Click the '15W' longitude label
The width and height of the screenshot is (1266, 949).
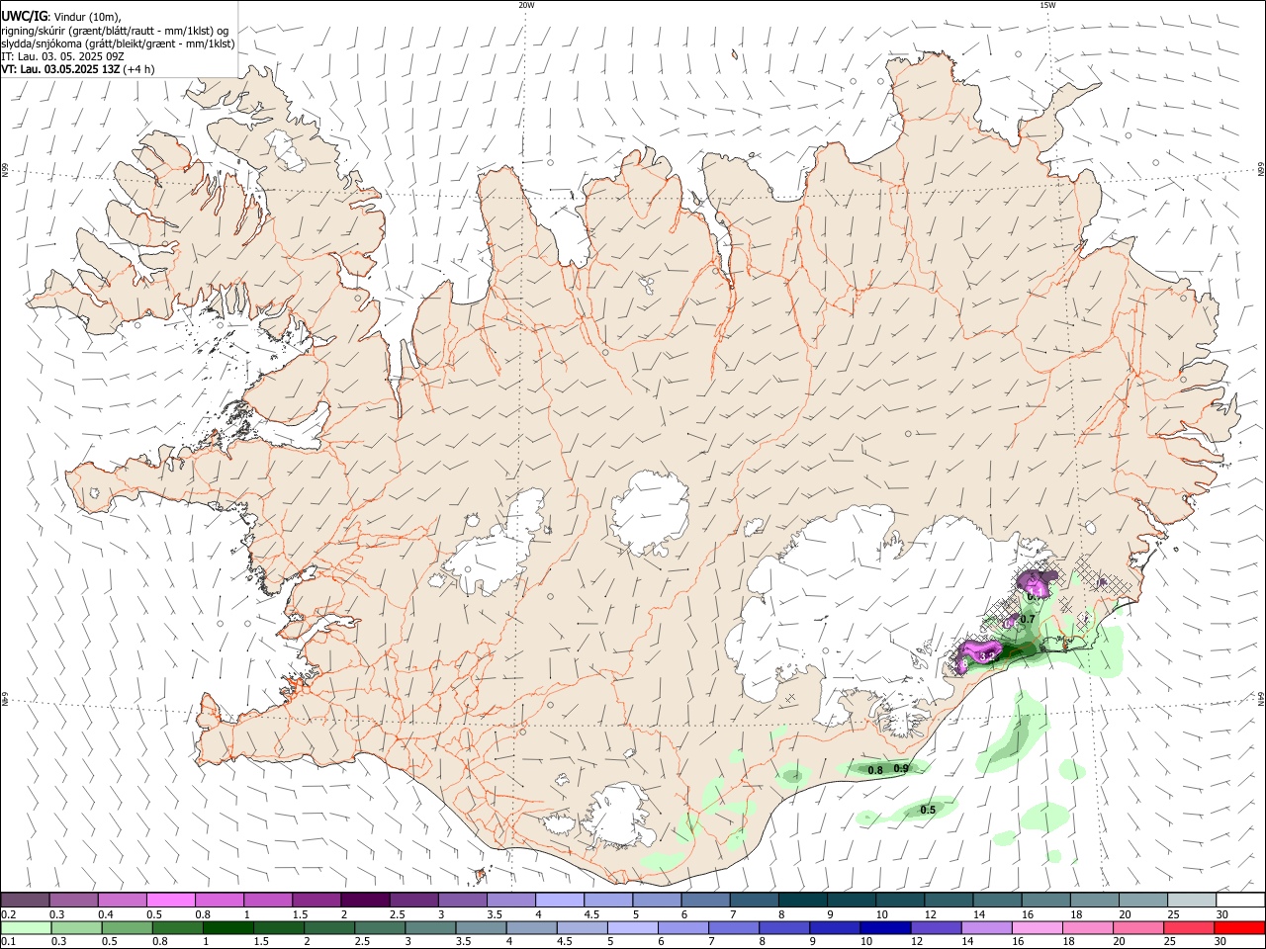(1047, 5)
